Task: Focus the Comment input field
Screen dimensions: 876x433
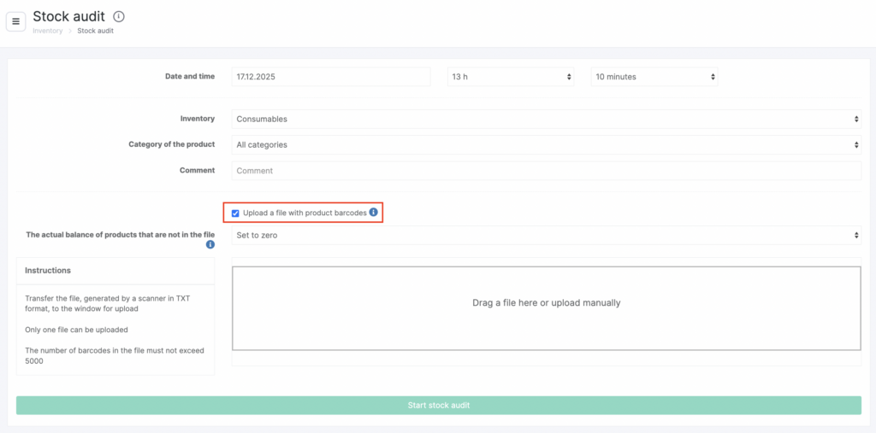Action: (546, 171)
